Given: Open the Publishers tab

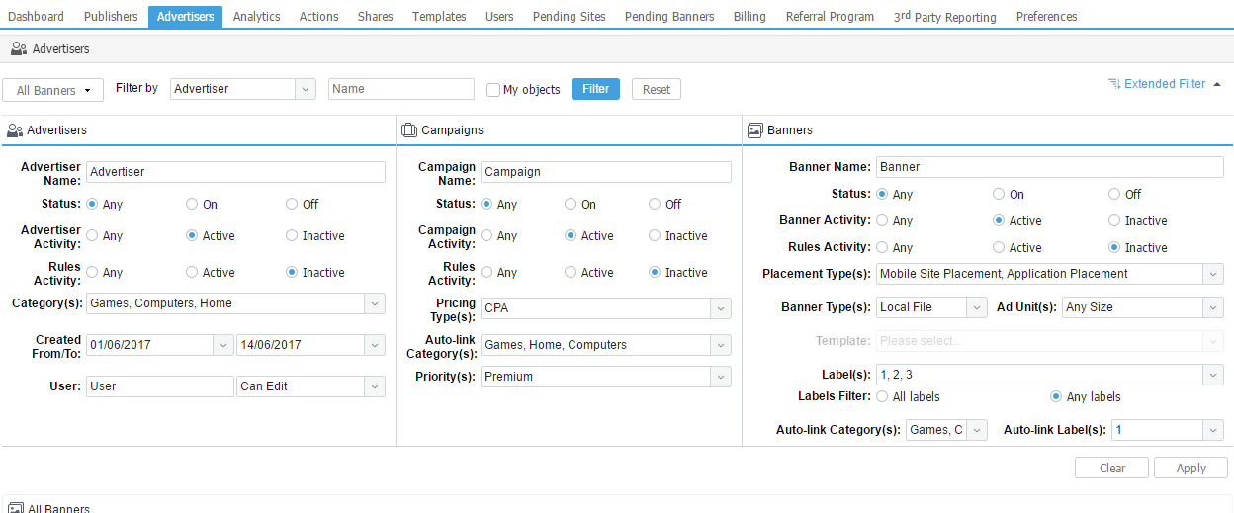Looking at the screenshot, I should (x=111, y=17).
